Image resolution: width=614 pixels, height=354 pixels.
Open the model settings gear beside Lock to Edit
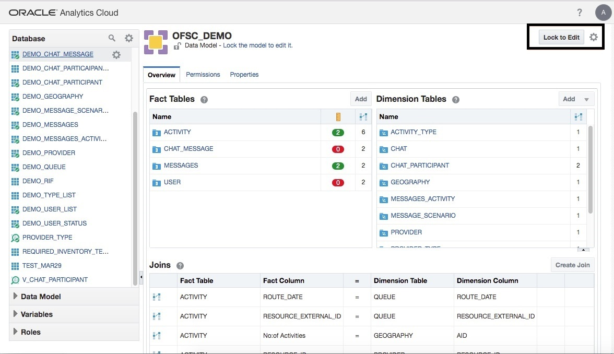click(x=594, y=37)
